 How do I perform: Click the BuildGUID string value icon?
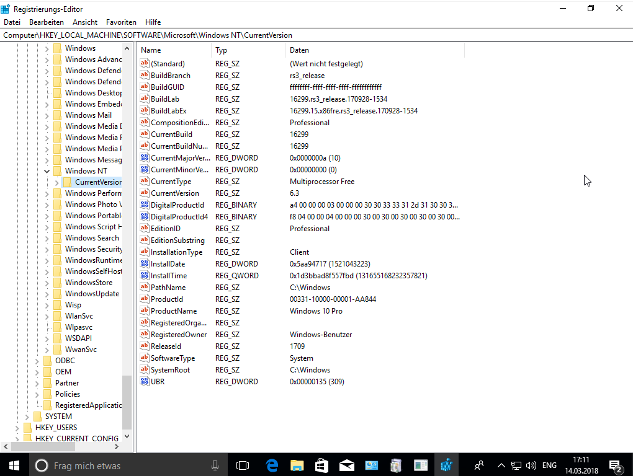pyautogui.click(x=145, y=87)
